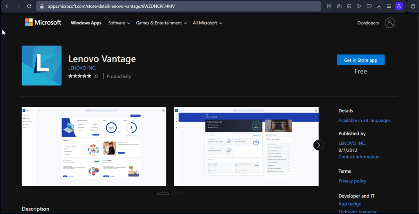Expand Games & Entertainment menu

point(161,23)
